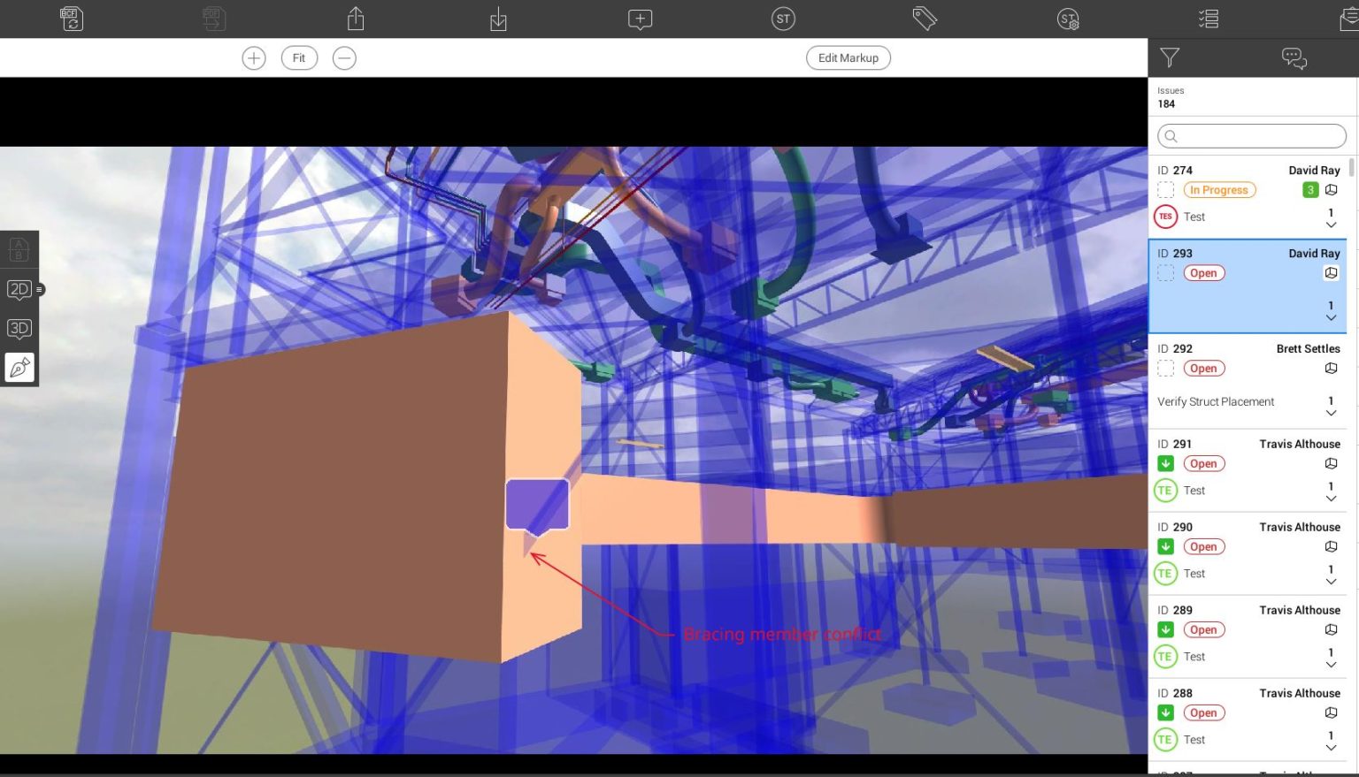Create a new issue comment

pyautogui.click(x=639, y=19)
